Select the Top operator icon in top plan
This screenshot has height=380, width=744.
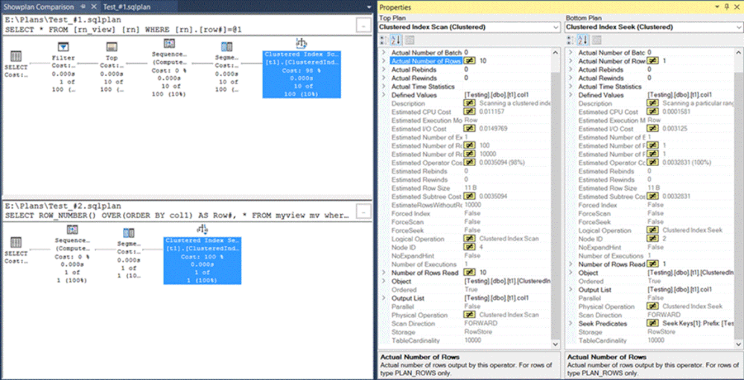click(112, 46)
